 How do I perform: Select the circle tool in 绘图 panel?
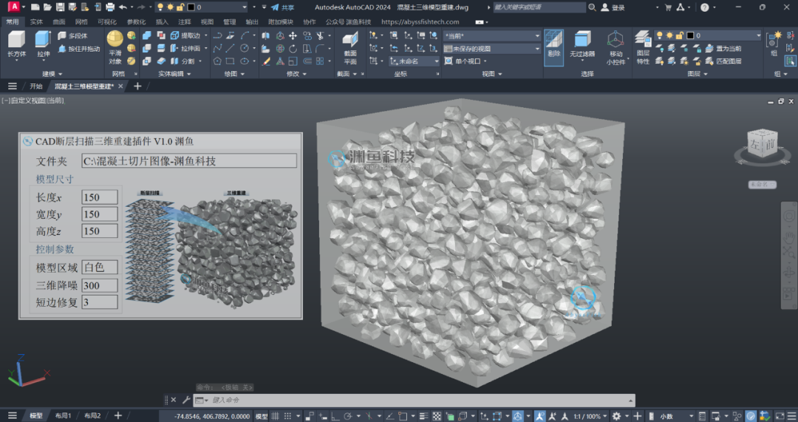[x=245, y=48]
